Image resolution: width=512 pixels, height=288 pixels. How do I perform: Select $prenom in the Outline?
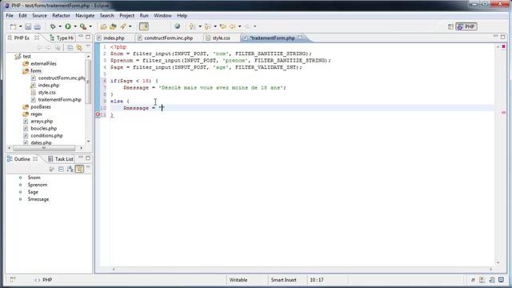pyautogui.click(x=38, y=185)
